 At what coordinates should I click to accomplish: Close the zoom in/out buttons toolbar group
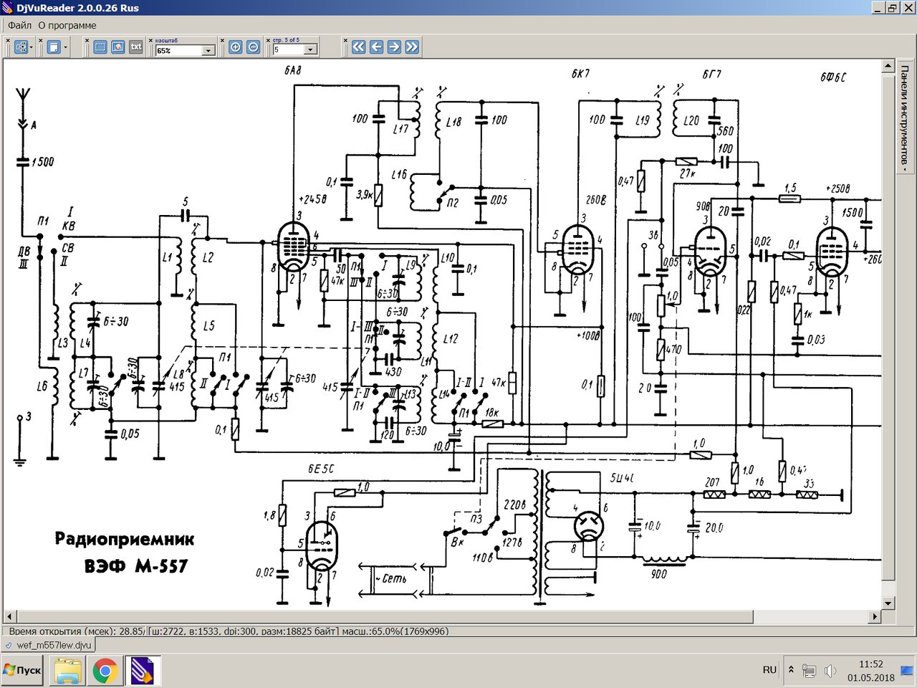pos(222,41)
